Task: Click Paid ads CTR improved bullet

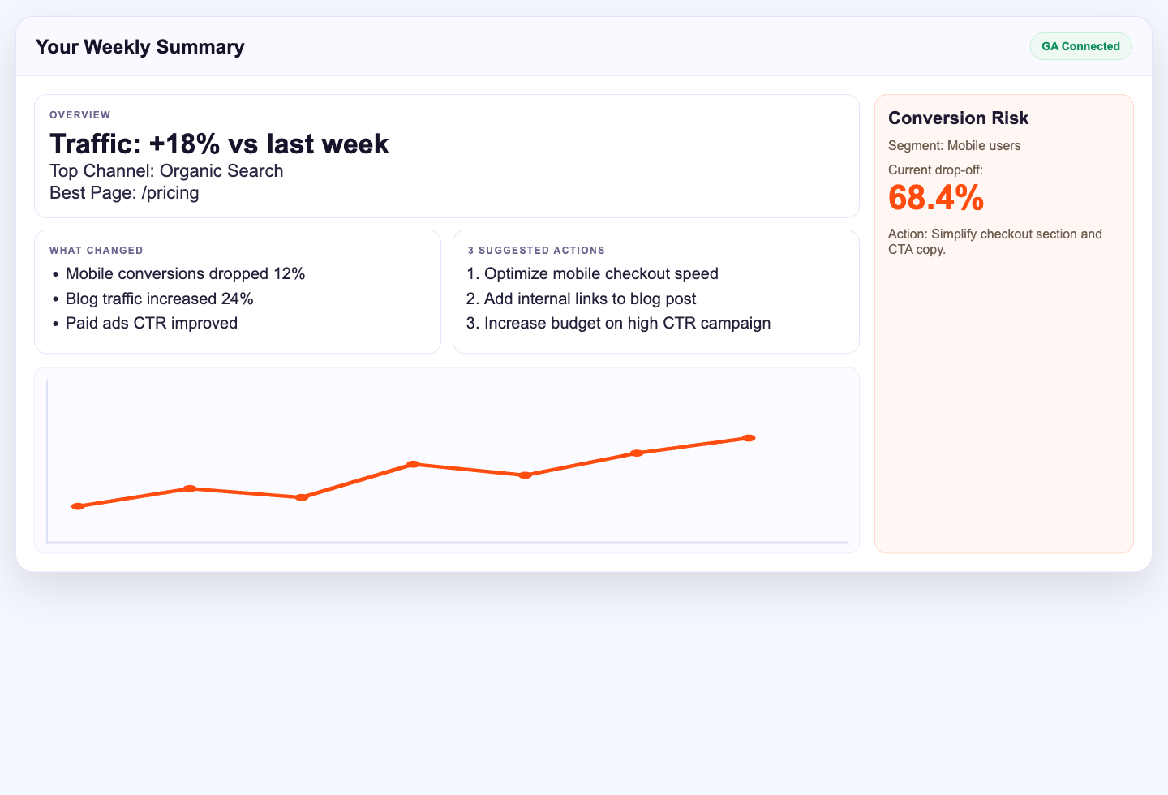Action: tap(152, 323)
